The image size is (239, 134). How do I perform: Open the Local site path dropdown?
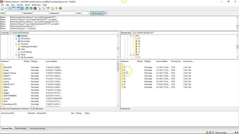click(x=118, y=33)
